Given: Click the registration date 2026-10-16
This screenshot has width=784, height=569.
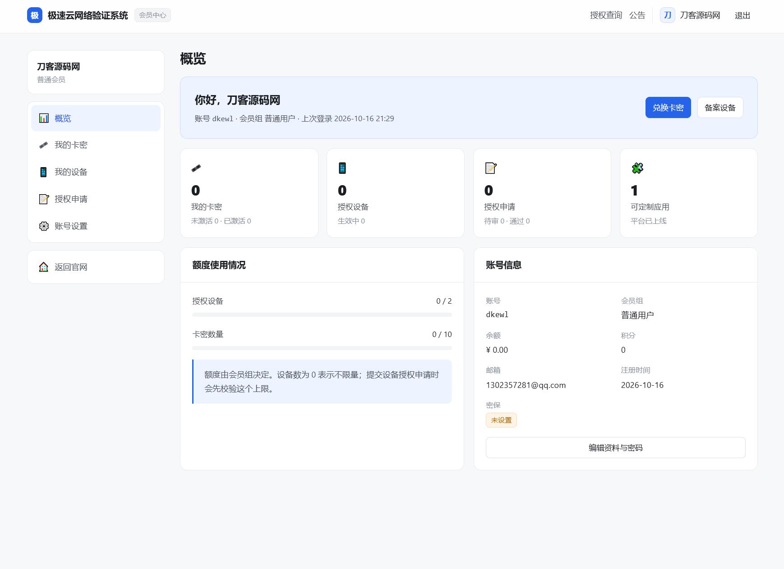Looking at the screenshot, I should pos(642,385).
